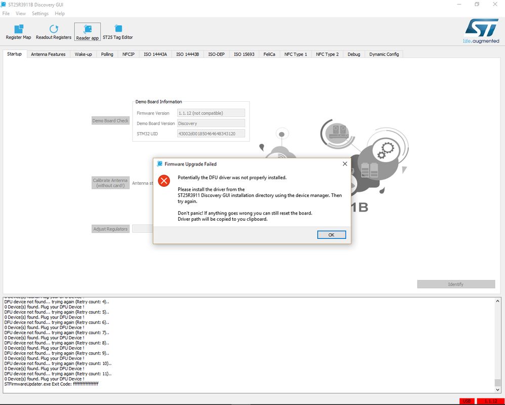The height and width of the screenshot is (405, 505).
Task: Click the 'Don't panic!' dialog message
Action: coord(245,213)
